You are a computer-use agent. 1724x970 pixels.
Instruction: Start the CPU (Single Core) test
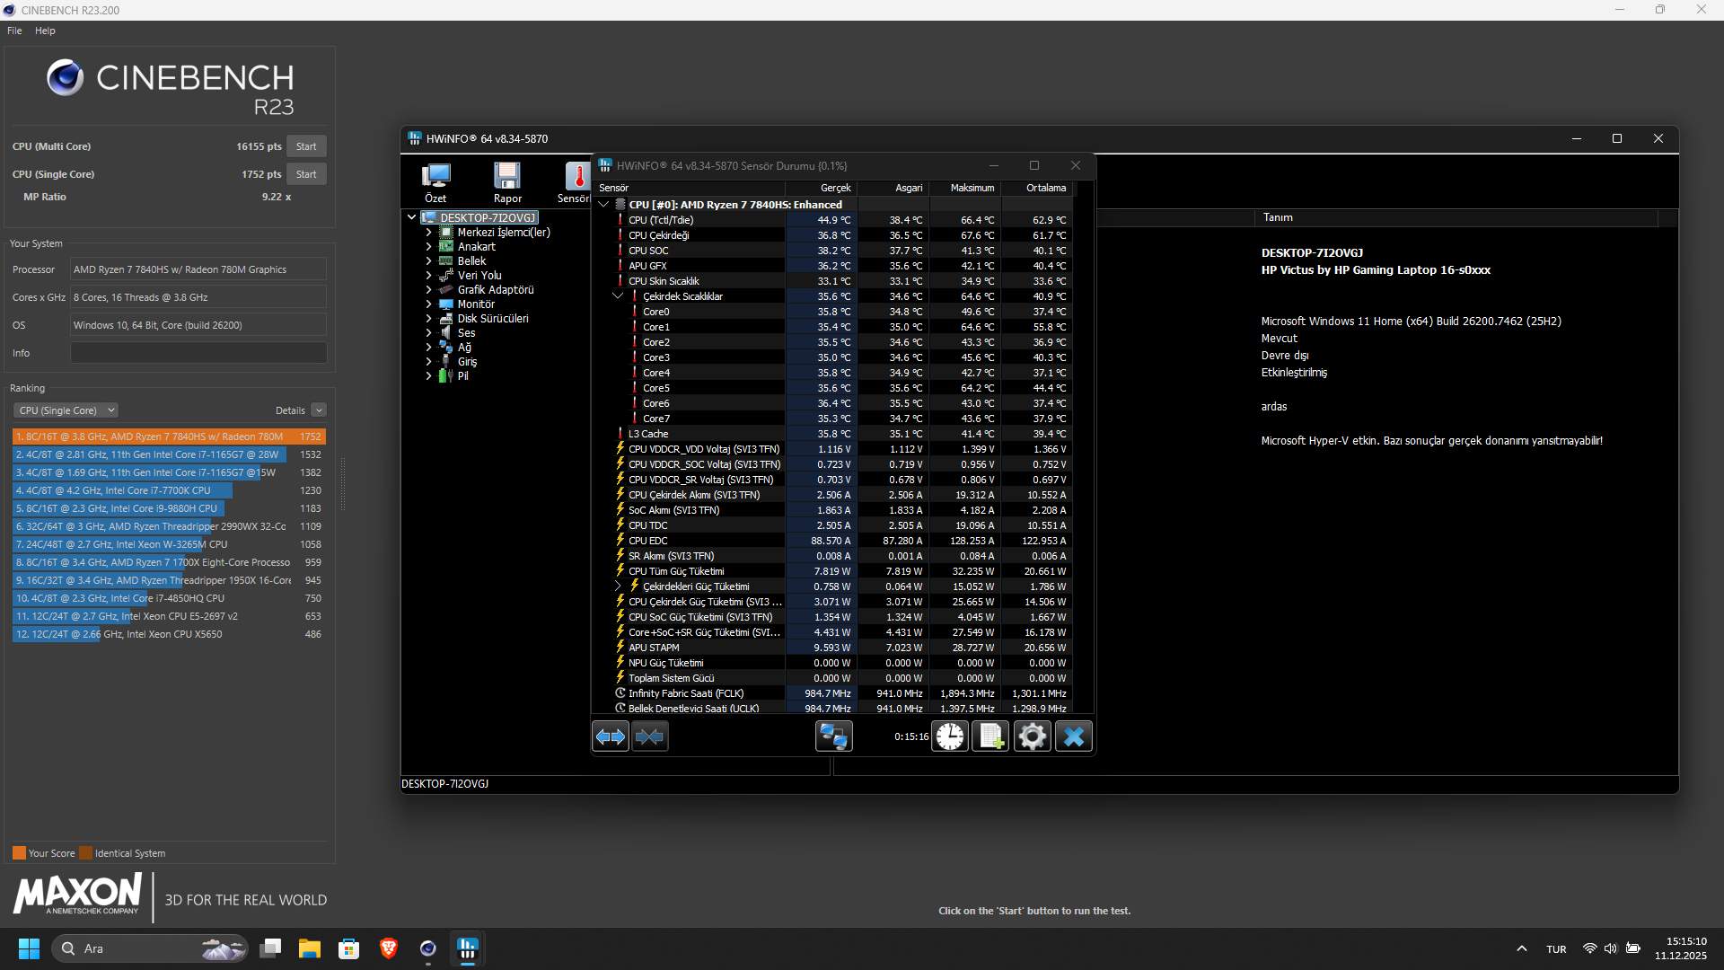(x=306, y=174)
